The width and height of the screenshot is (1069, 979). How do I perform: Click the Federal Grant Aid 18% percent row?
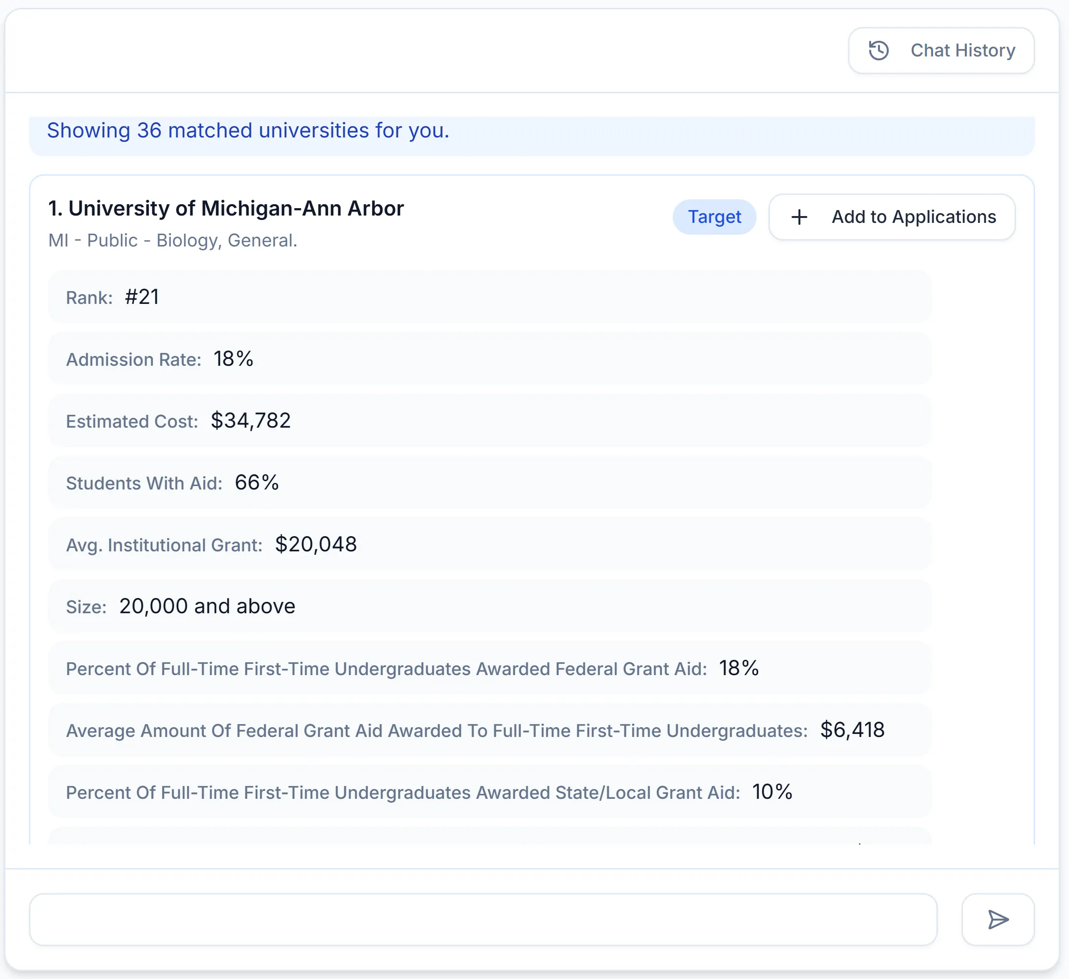490,668
